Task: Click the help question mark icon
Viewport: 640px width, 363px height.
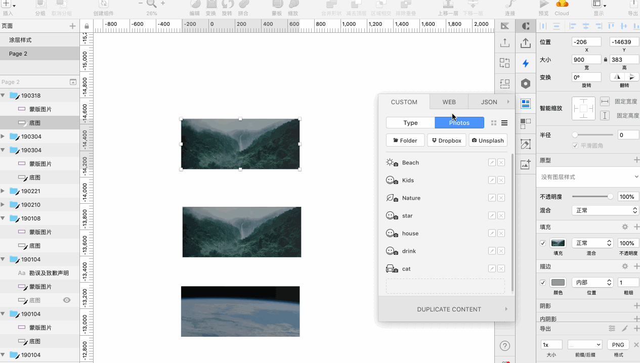Action: pyautogui.click(x=504, y=346)
